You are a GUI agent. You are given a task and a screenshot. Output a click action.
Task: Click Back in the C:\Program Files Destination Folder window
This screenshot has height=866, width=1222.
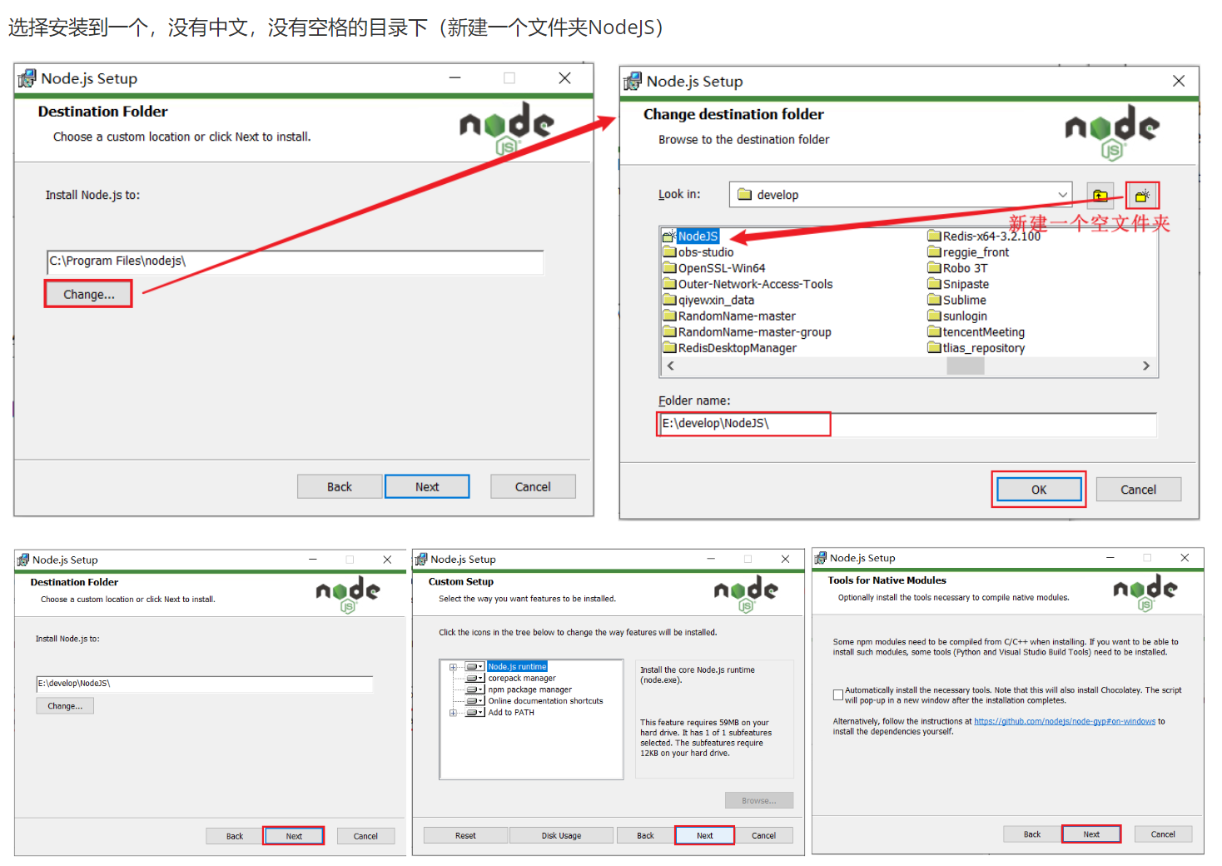pos(339,487)
